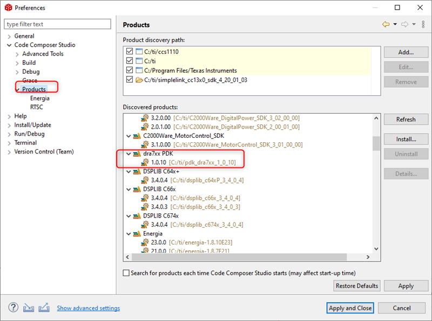The width and height of the screenshot is (432, 321).
Task: Select Energia version 23.0.0 entry
Action: (187, 242)
